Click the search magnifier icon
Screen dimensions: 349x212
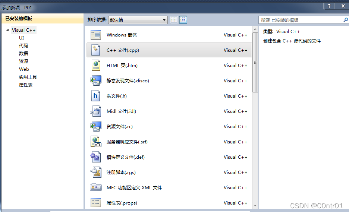(345, 20)
